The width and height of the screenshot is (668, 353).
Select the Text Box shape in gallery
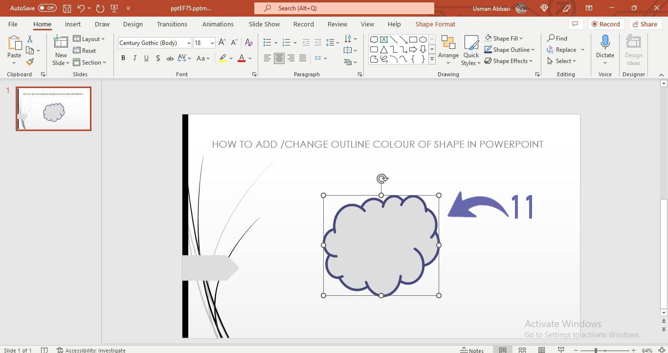(x=384, y=40)
